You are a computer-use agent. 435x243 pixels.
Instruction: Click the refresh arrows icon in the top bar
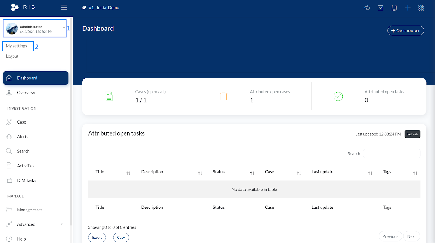[367, 8]
